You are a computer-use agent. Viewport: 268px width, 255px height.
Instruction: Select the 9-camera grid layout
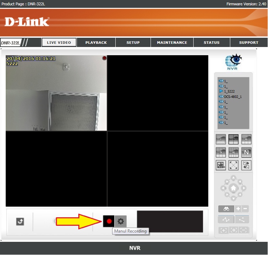221,152
